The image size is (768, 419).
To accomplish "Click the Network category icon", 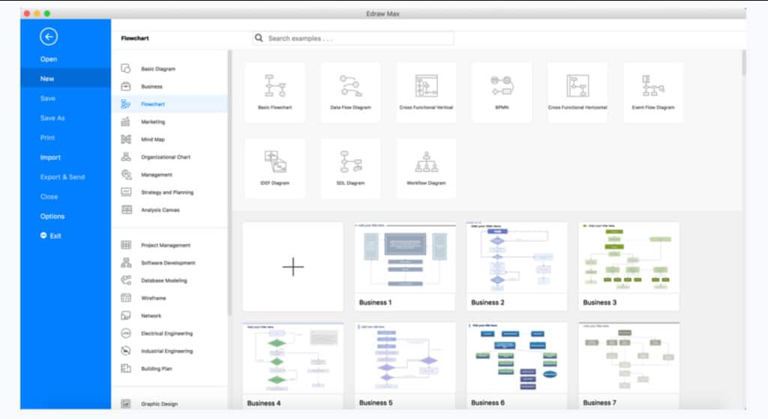I will click(x=126, y=316).
